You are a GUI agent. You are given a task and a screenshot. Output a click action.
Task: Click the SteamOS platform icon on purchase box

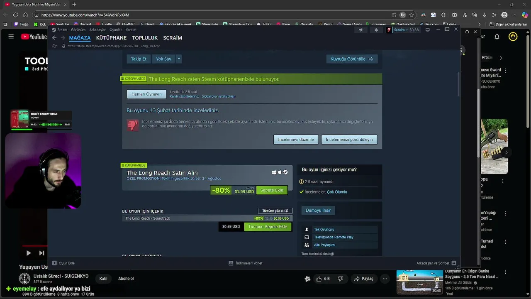(x=285, y=172)
